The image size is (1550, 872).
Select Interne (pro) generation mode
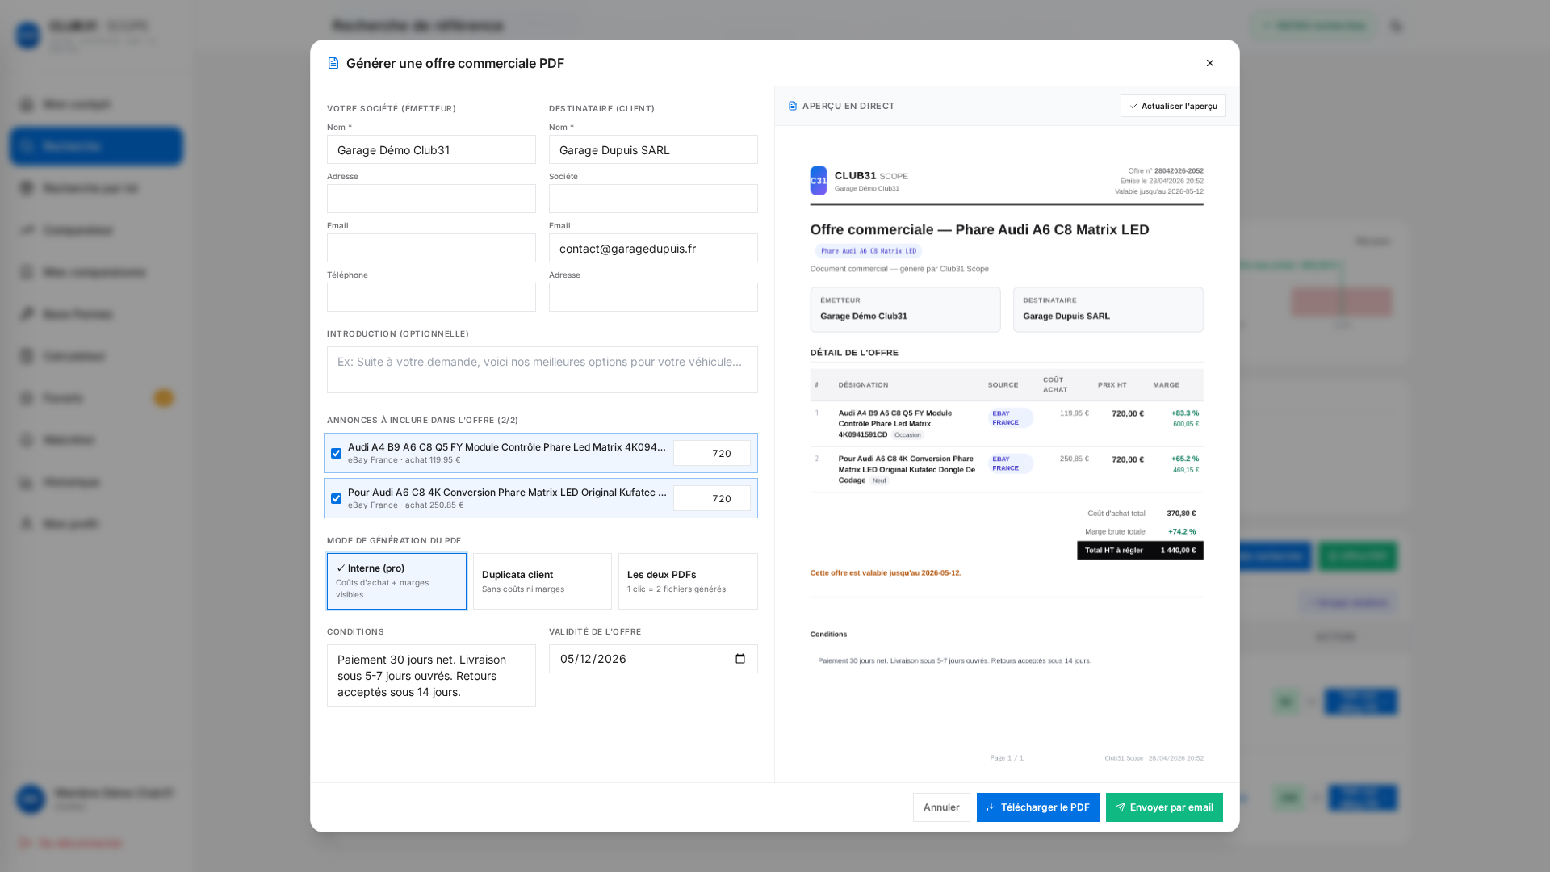click(396, 581)
